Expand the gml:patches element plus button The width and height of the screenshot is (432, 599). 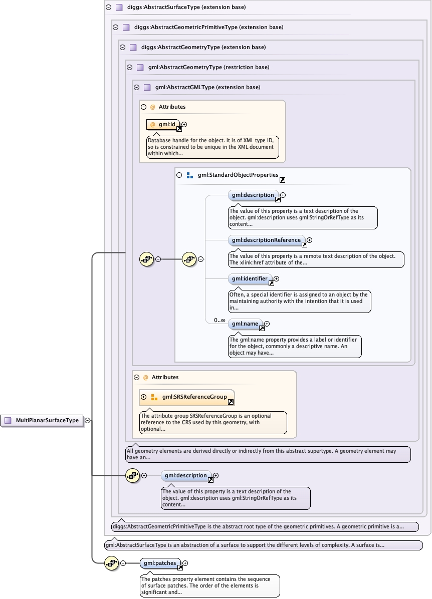click(185, 563)
